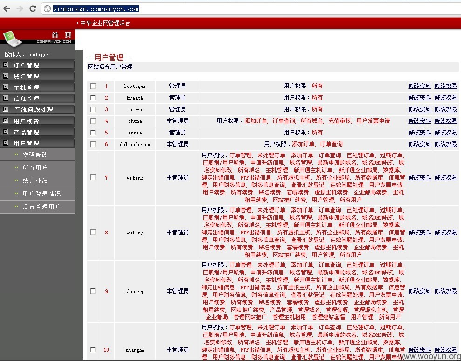Click 修改权限 for user yifeng
This screenshot has width=461, height=361.
(446, 178)
